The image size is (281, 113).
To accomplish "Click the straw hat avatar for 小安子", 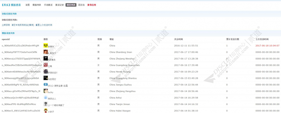I will click(x=46, y=111).
